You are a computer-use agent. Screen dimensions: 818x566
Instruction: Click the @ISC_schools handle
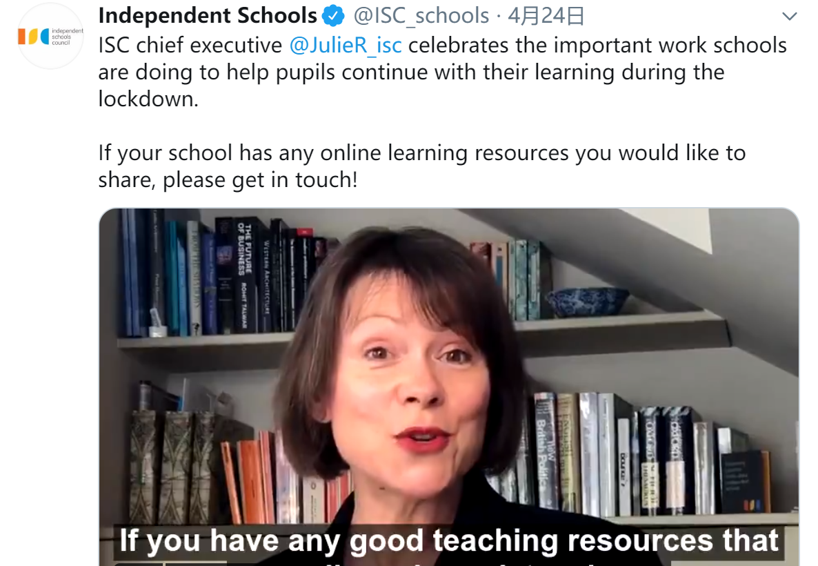[421, 16]
